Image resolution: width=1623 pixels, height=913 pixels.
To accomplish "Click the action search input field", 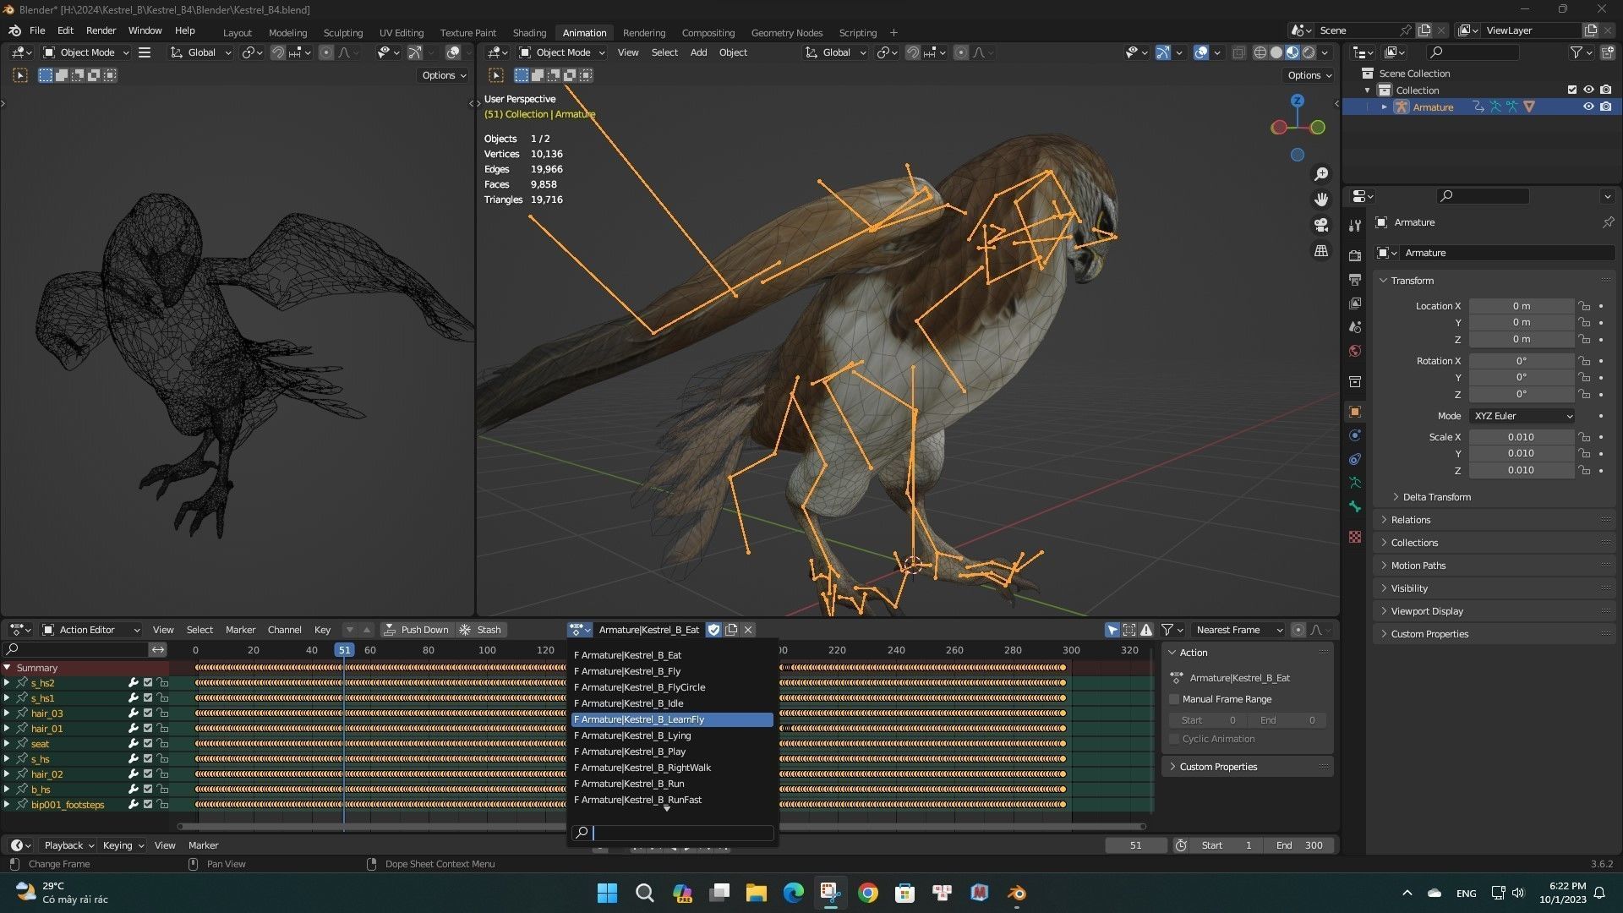I will click(681, 833).
